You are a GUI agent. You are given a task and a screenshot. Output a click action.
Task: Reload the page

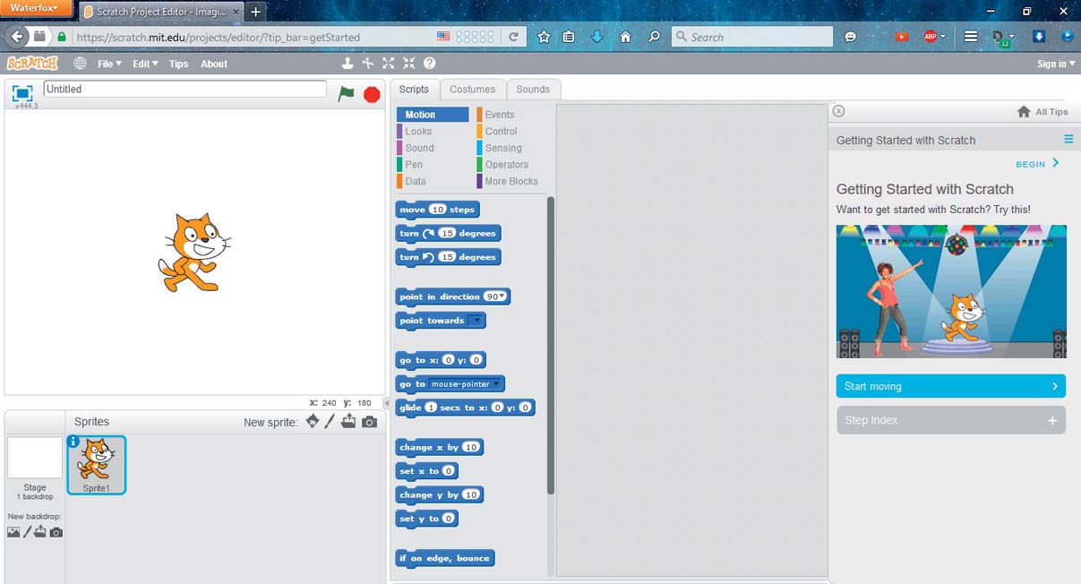click(x=513, y=37)
